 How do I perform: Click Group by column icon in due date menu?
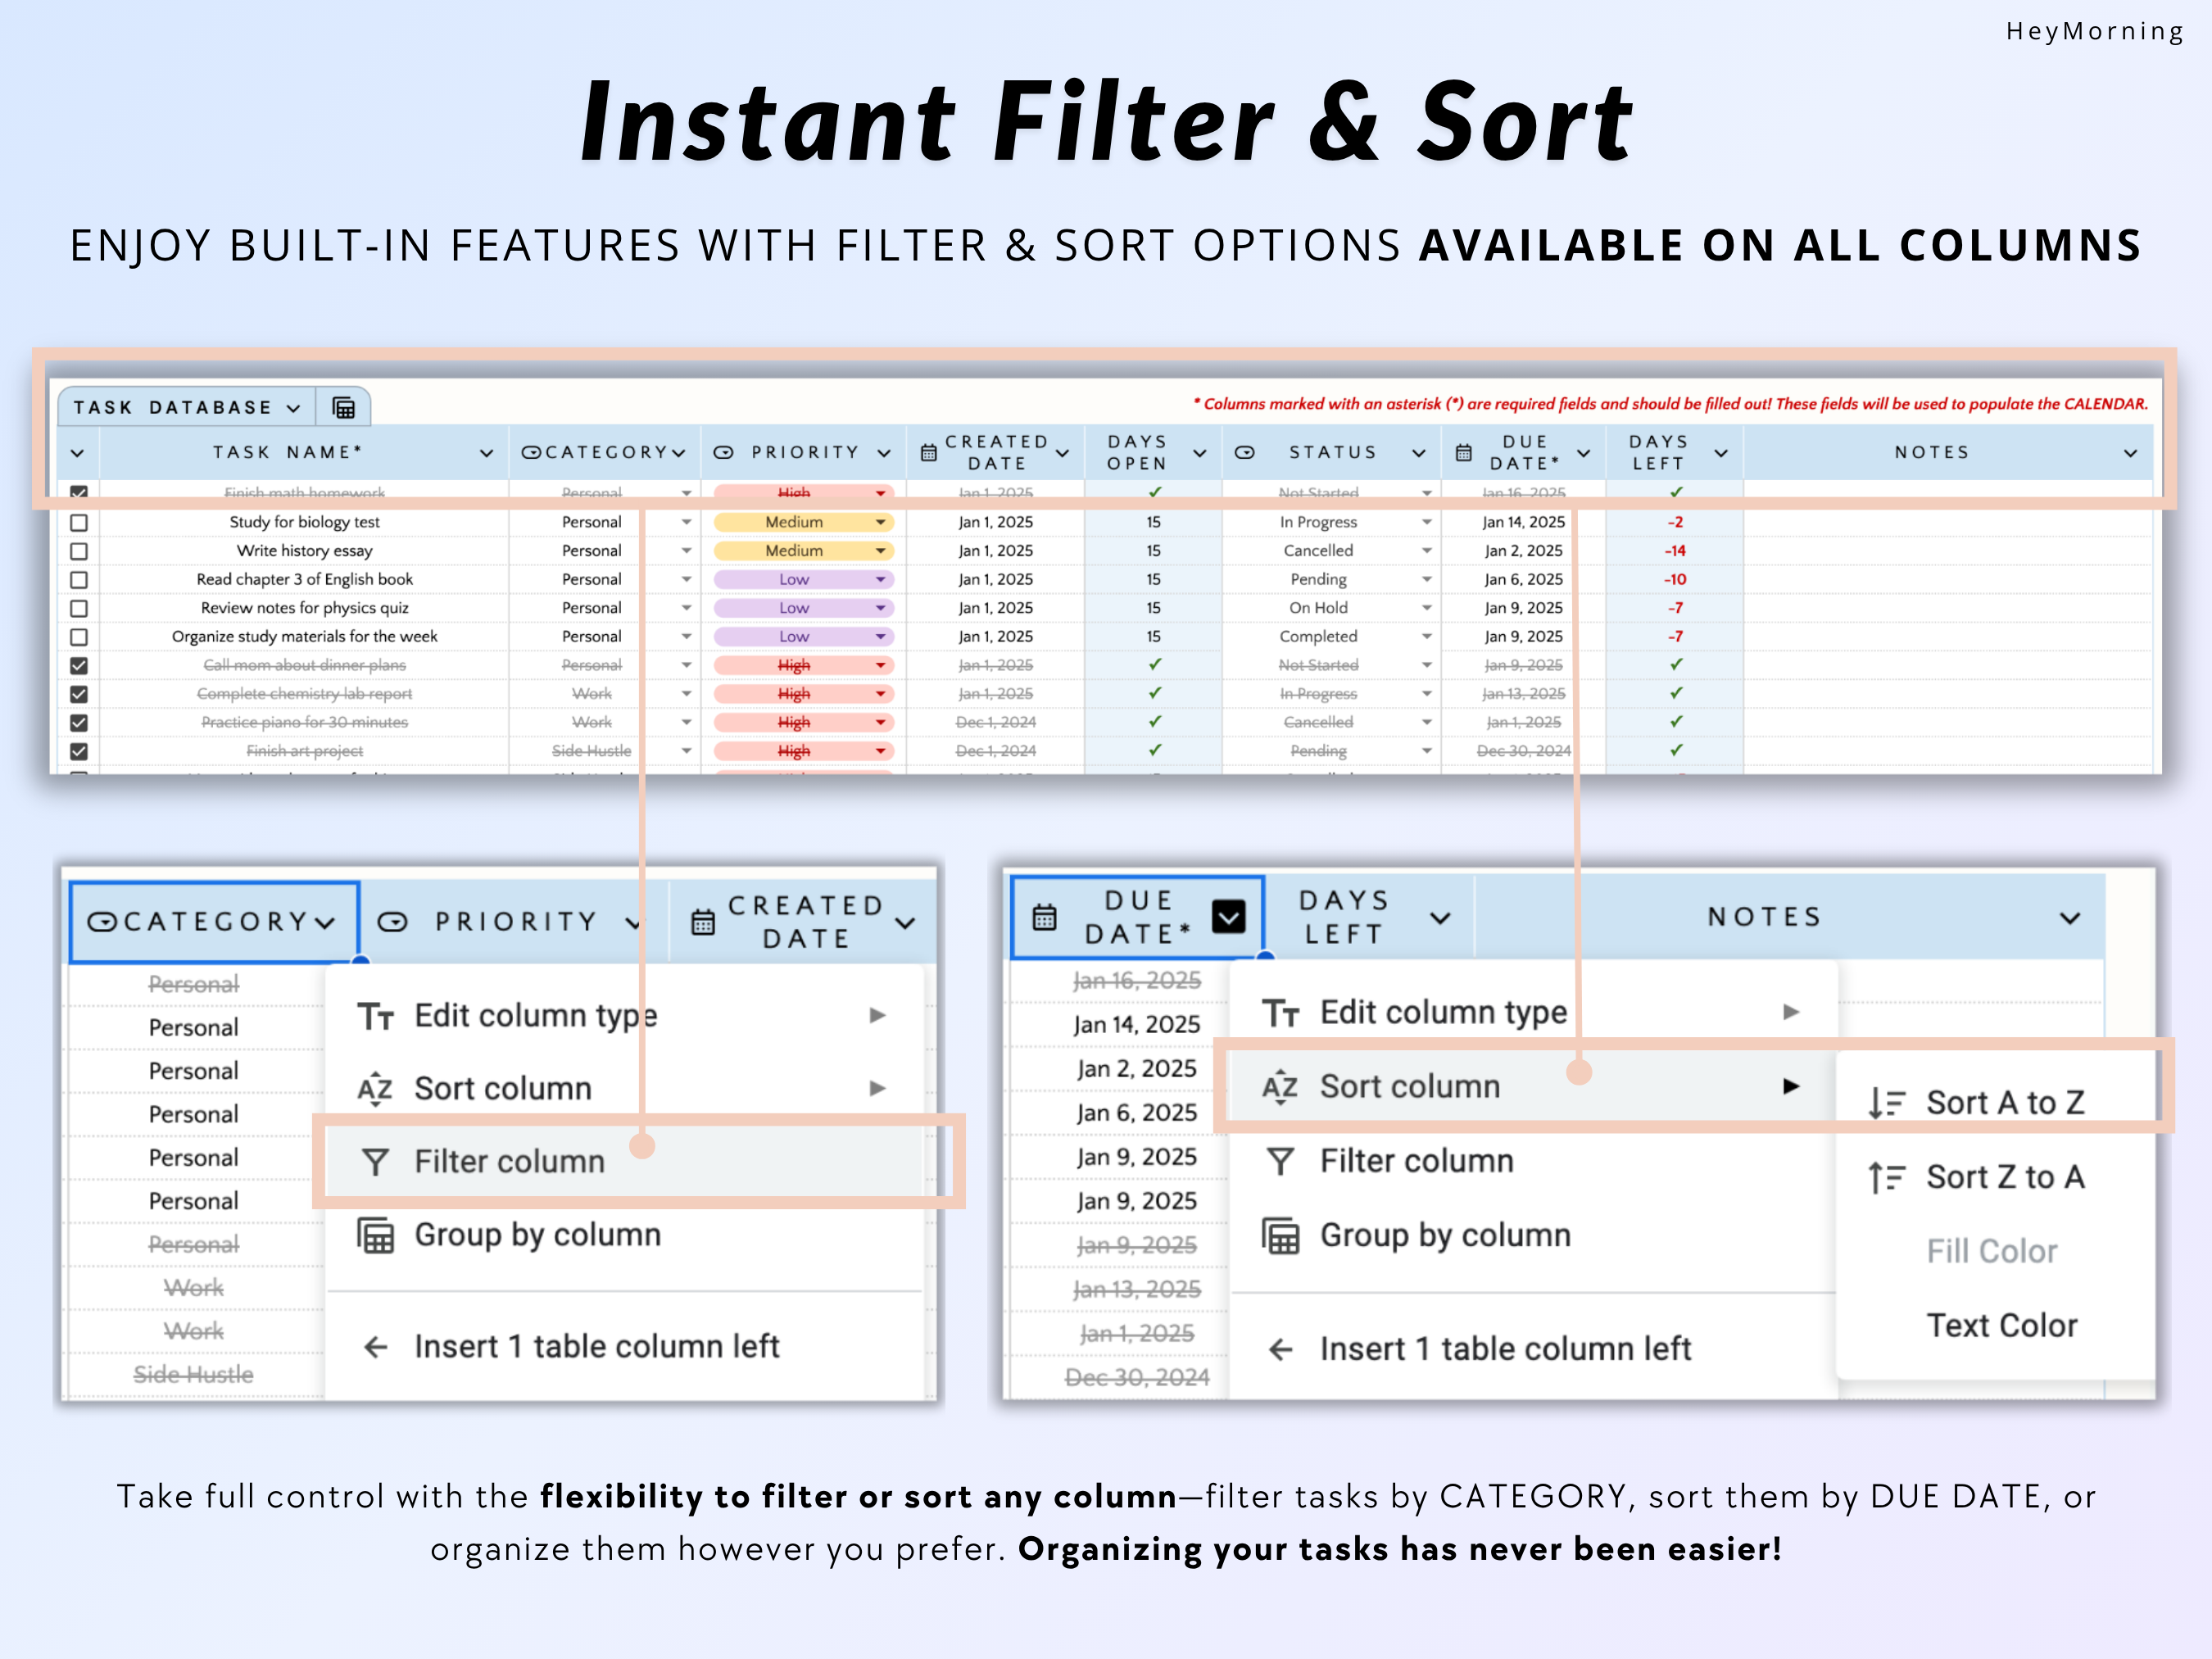tap(1280, 1236)
